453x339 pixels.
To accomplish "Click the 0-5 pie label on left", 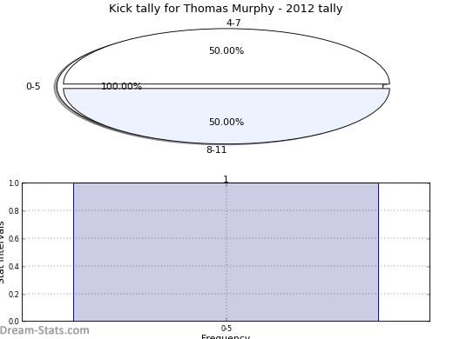I will tap(33, 86).
